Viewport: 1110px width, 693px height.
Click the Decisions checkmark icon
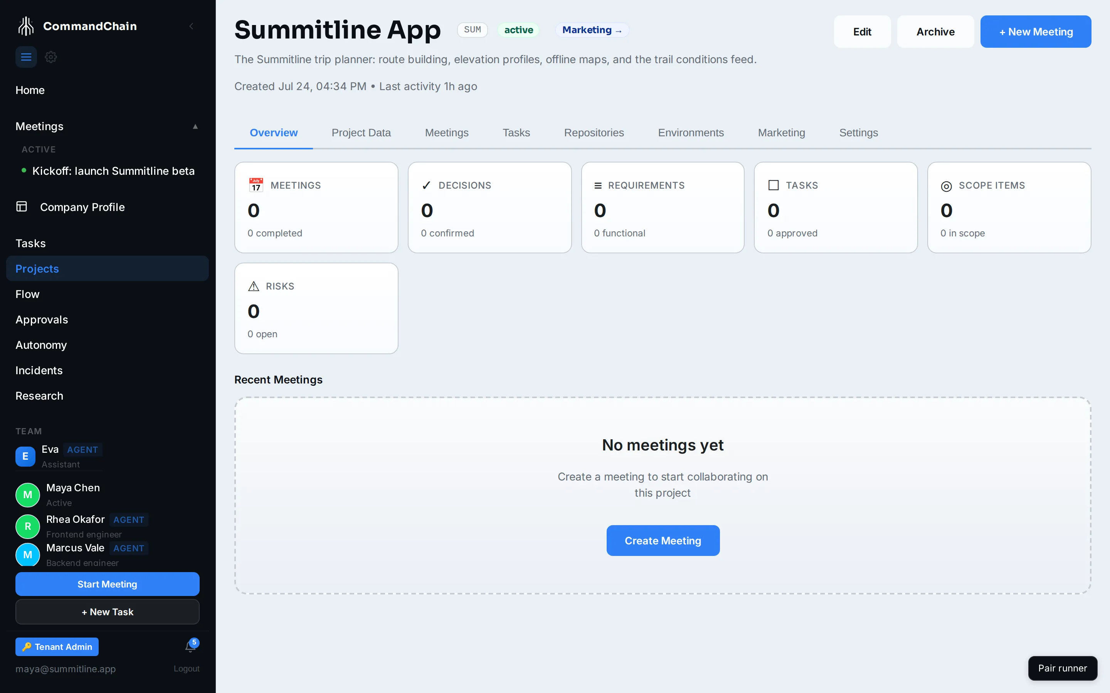click(x=426, y=185)
